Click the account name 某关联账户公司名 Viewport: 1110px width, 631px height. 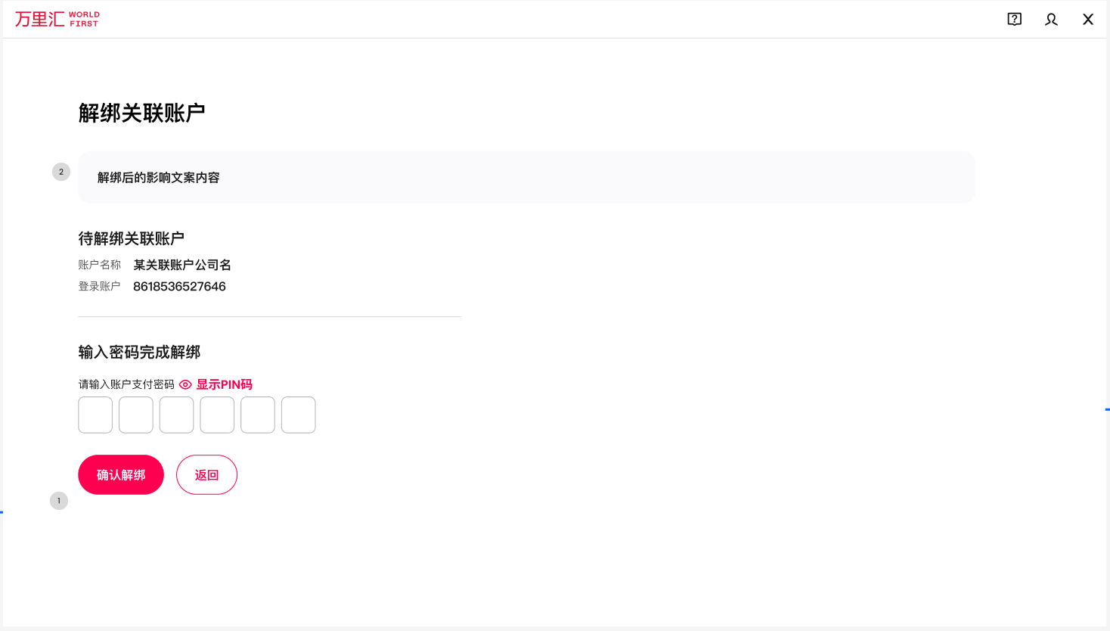[182, 265]
